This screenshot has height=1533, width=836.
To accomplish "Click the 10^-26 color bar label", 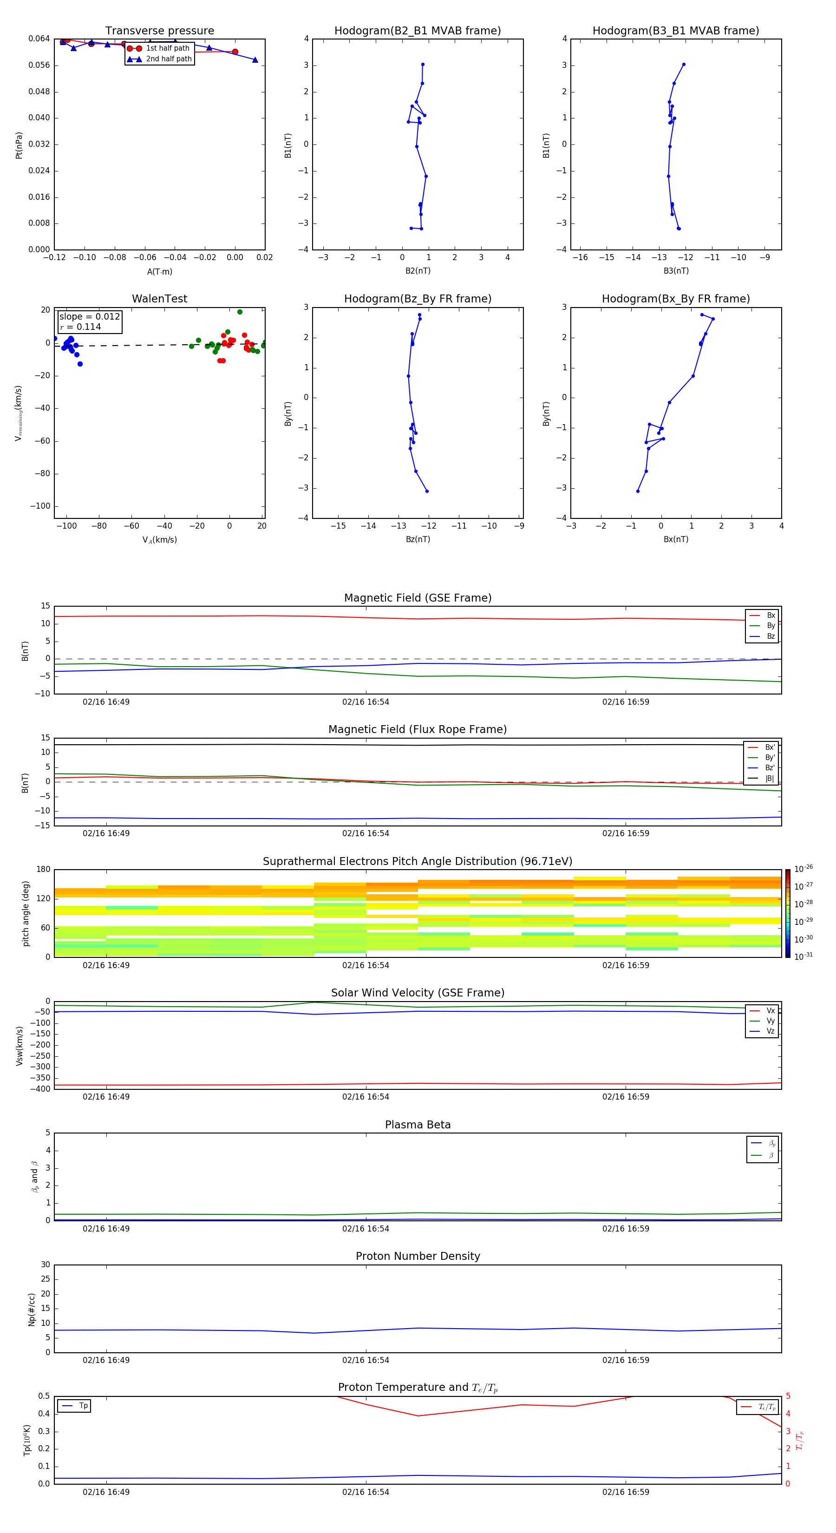I will click(x=803, y=869).
